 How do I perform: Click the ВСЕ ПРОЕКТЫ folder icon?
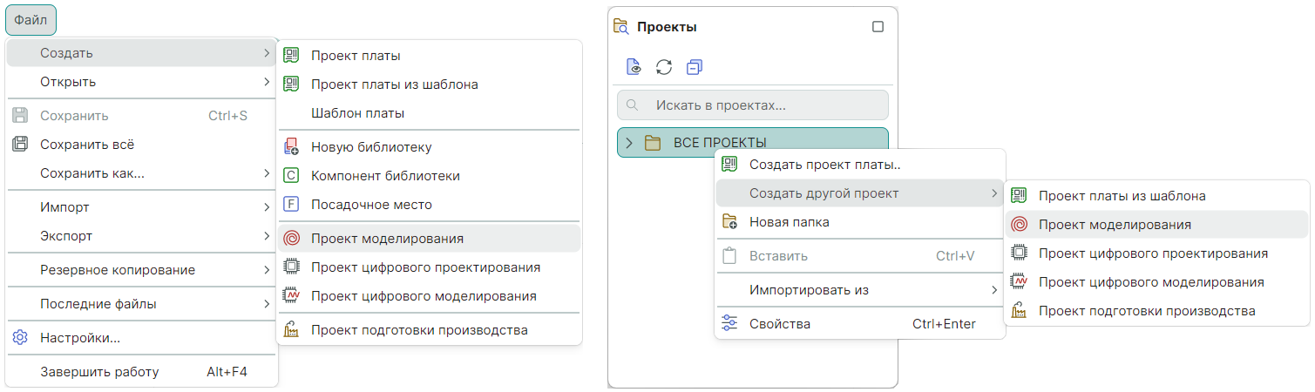tap(652, 143)
